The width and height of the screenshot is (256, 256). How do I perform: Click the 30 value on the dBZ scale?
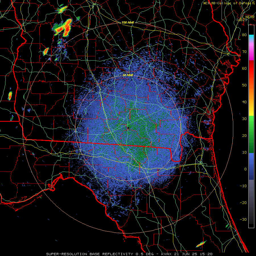(244, 119)
